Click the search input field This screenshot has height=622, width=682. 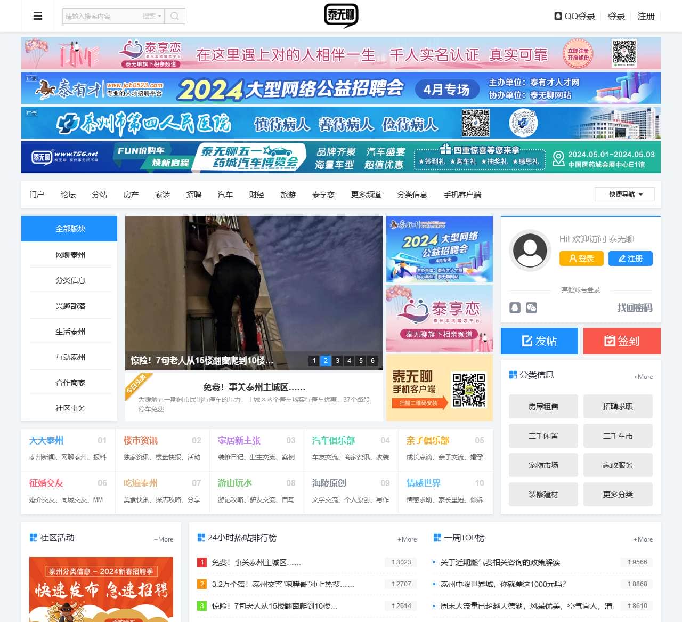point(101,16)
